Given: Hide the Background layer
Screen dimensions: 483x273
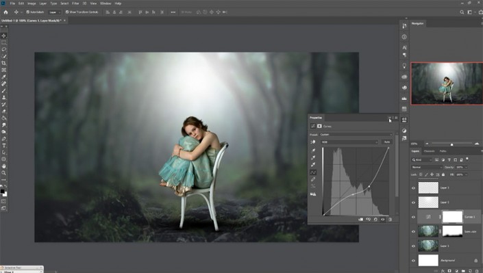Looking at the screenshot, I should (x=413, y=261).
